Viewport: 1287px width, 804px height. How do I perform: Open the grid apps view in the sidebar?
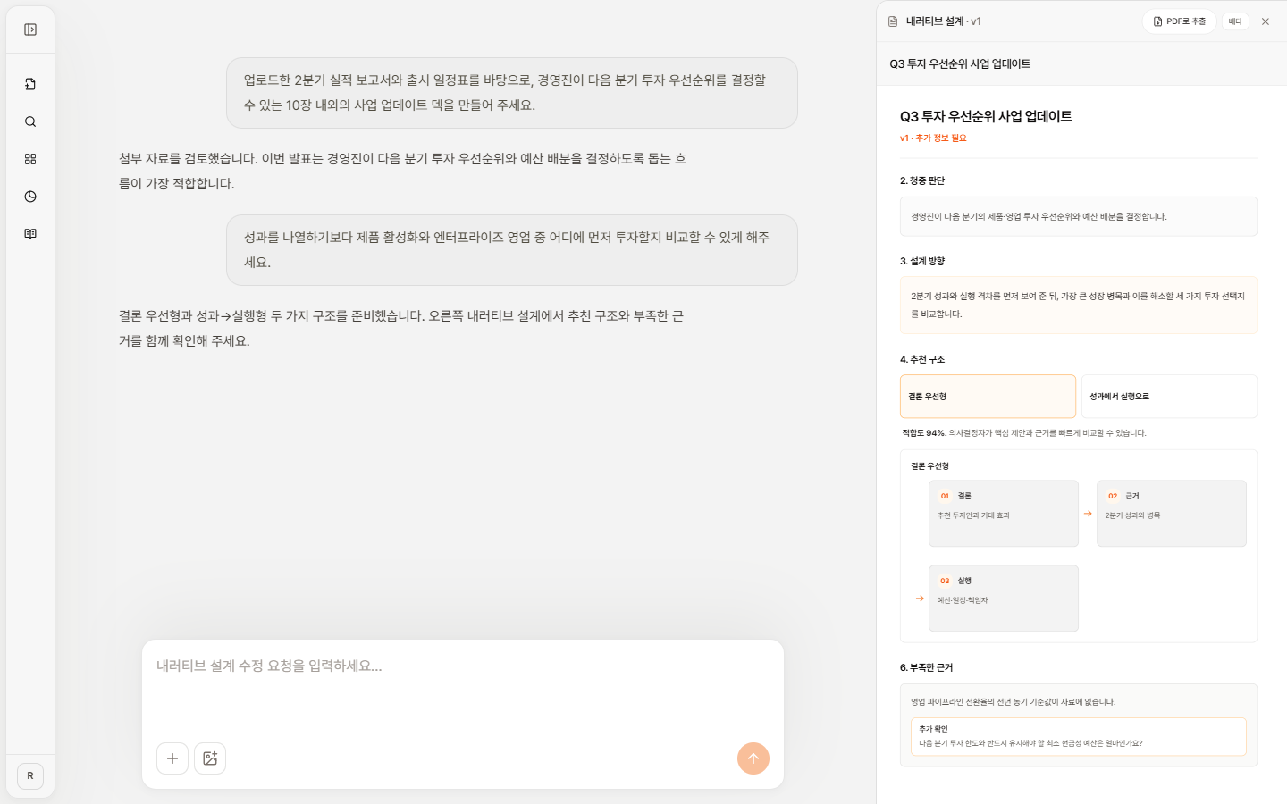[x=30, y=159]
